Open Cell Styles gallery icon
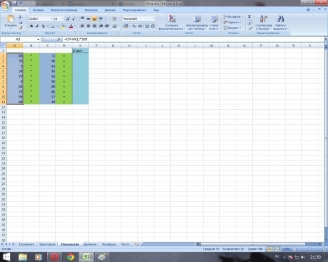 click(214, 19)
